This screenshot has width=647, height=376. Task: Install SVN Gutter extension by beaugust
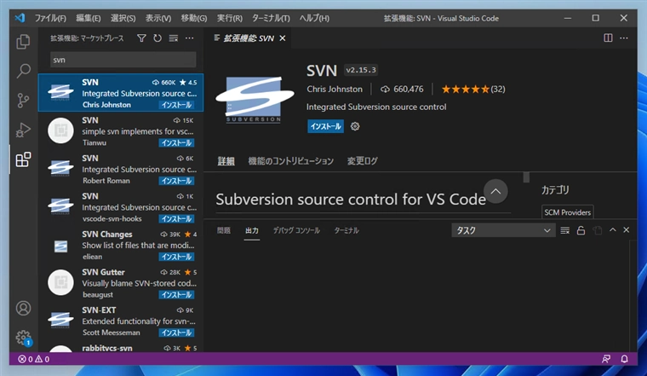[176, 295]
